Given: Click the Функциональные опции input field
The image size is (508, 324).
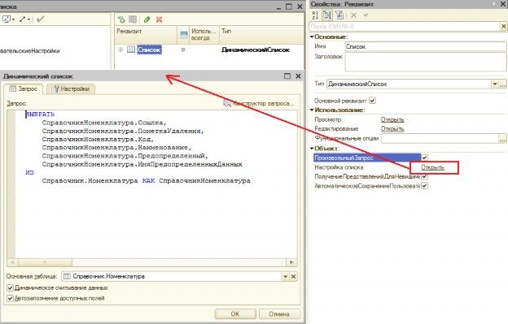Looking at the screenshot, I should coord(440,139).
